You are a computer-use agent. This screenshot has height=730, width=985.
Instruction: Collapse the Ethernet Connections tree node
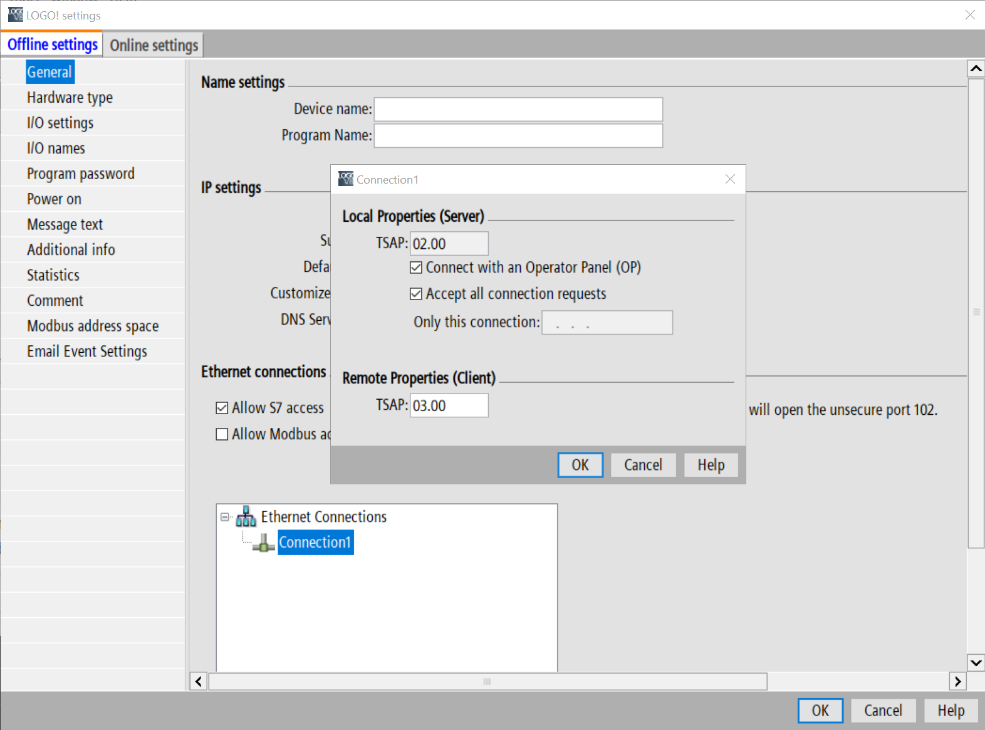tap(225, 518)
